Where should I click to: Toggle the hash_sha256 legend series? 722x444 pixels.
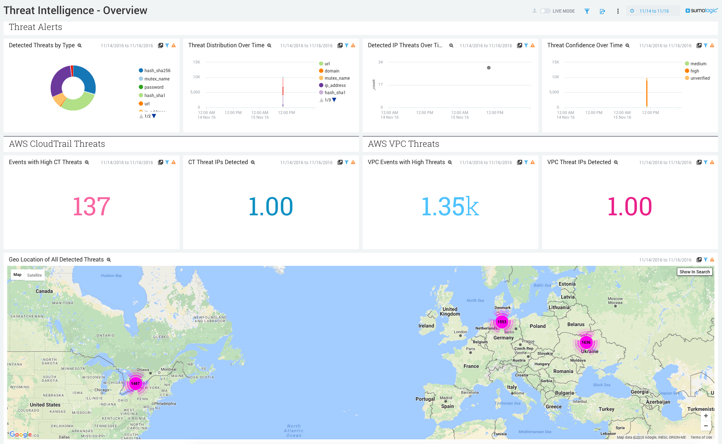154,70
